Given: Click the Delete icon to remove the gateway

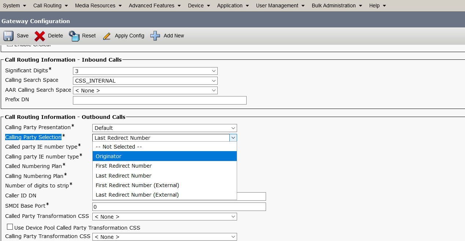Looking at the screenshot, I should [40, 36].
